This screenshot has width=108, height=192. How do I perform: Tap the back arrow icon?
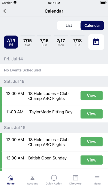5,11
